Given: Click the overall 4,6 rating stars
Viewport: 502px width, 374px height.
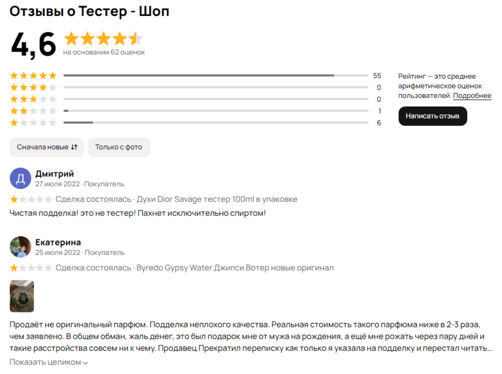Looking at the screenshot, I should (x=104, y=39).
